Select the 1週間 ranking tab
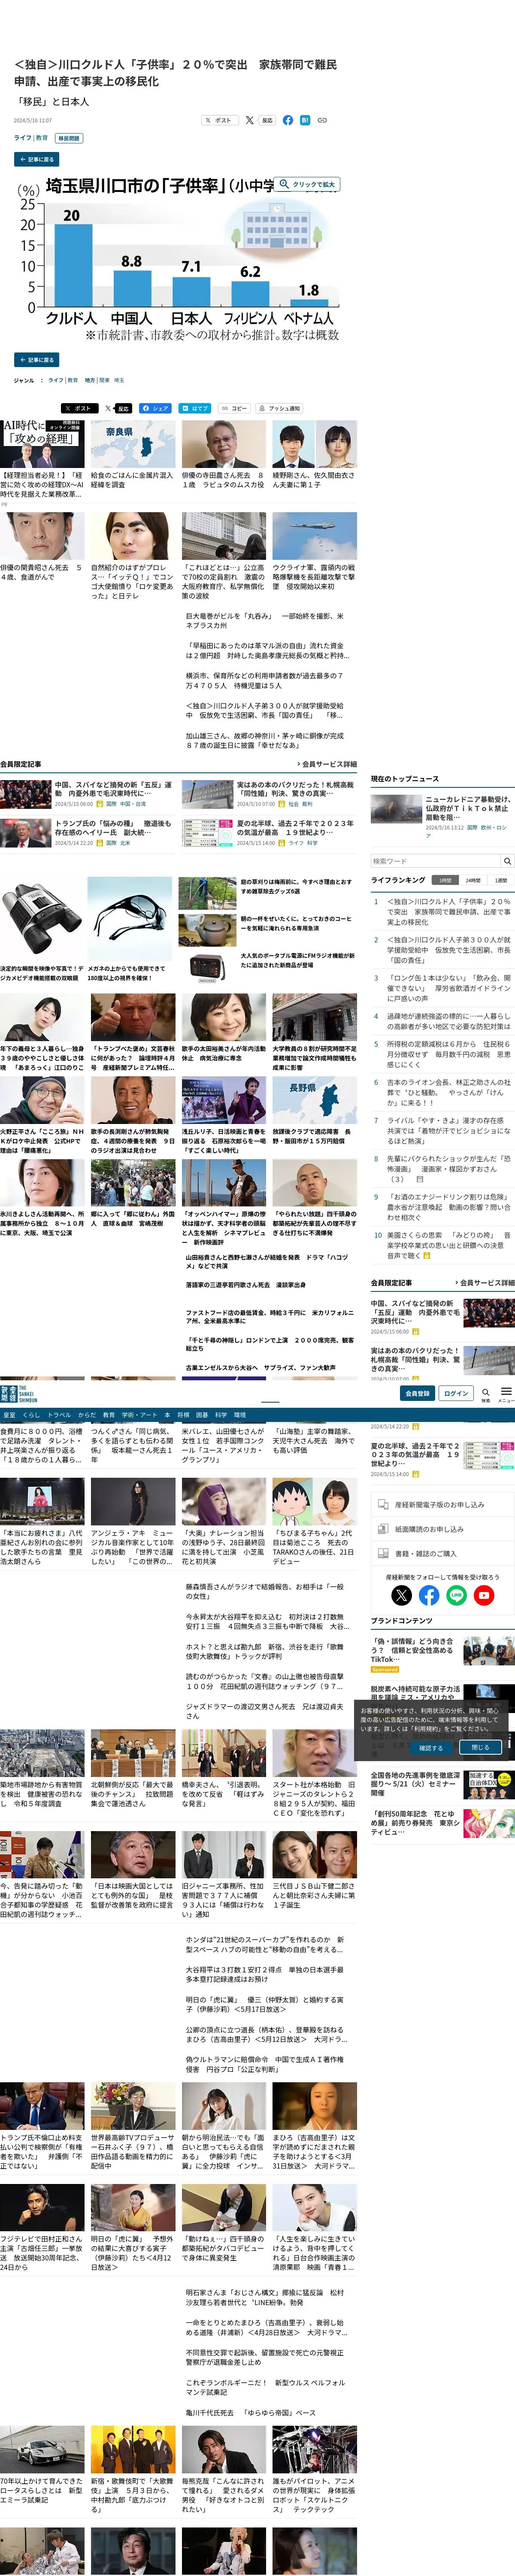 pyautogui.click(x=500, y=880)
